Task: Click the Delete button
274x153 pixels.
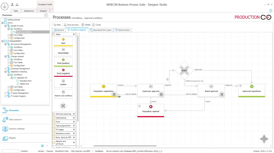Action: click(86, 25)
